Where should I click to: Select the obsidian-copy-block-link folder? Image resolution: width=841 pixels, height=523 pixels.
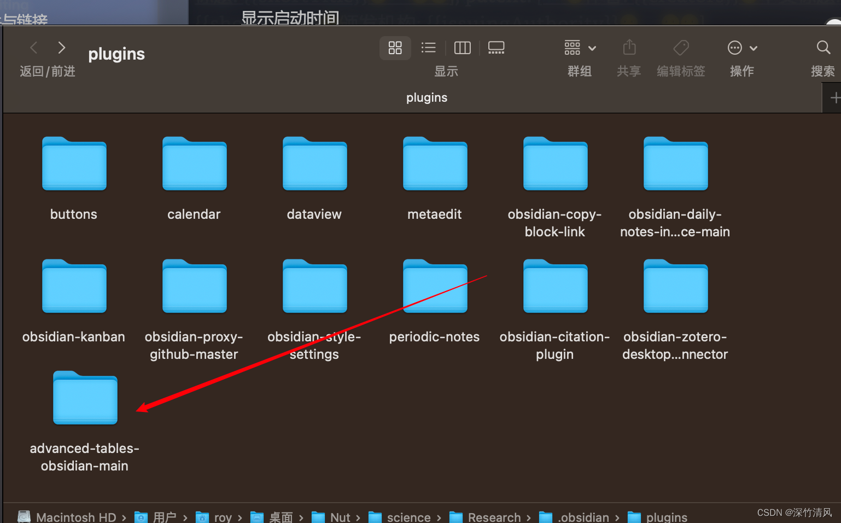556,164
